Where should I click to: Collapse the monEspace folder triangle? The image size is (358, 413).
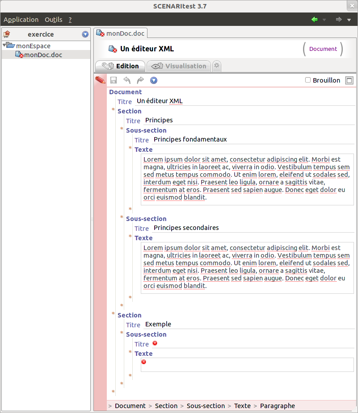pos(4,45)
